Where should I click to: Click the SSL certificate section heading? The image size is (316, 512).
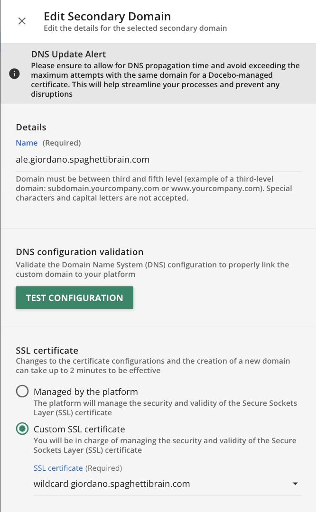click(x=47, y=351)
